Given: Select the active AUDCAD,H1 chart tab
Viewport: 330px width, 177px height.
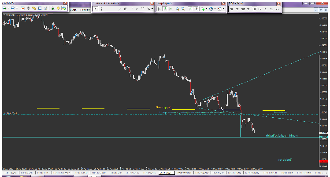Looking at the screenshot, I should pyautogui.click(x=166, y=173).
